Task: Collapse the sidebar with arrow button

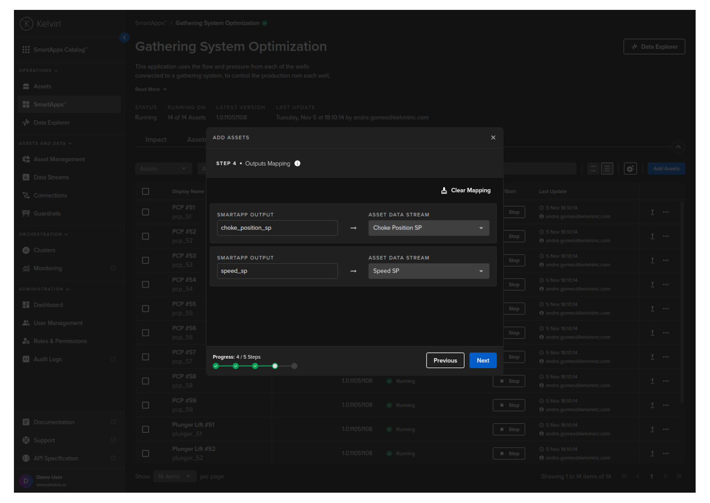Action: [x=124, y=38]
